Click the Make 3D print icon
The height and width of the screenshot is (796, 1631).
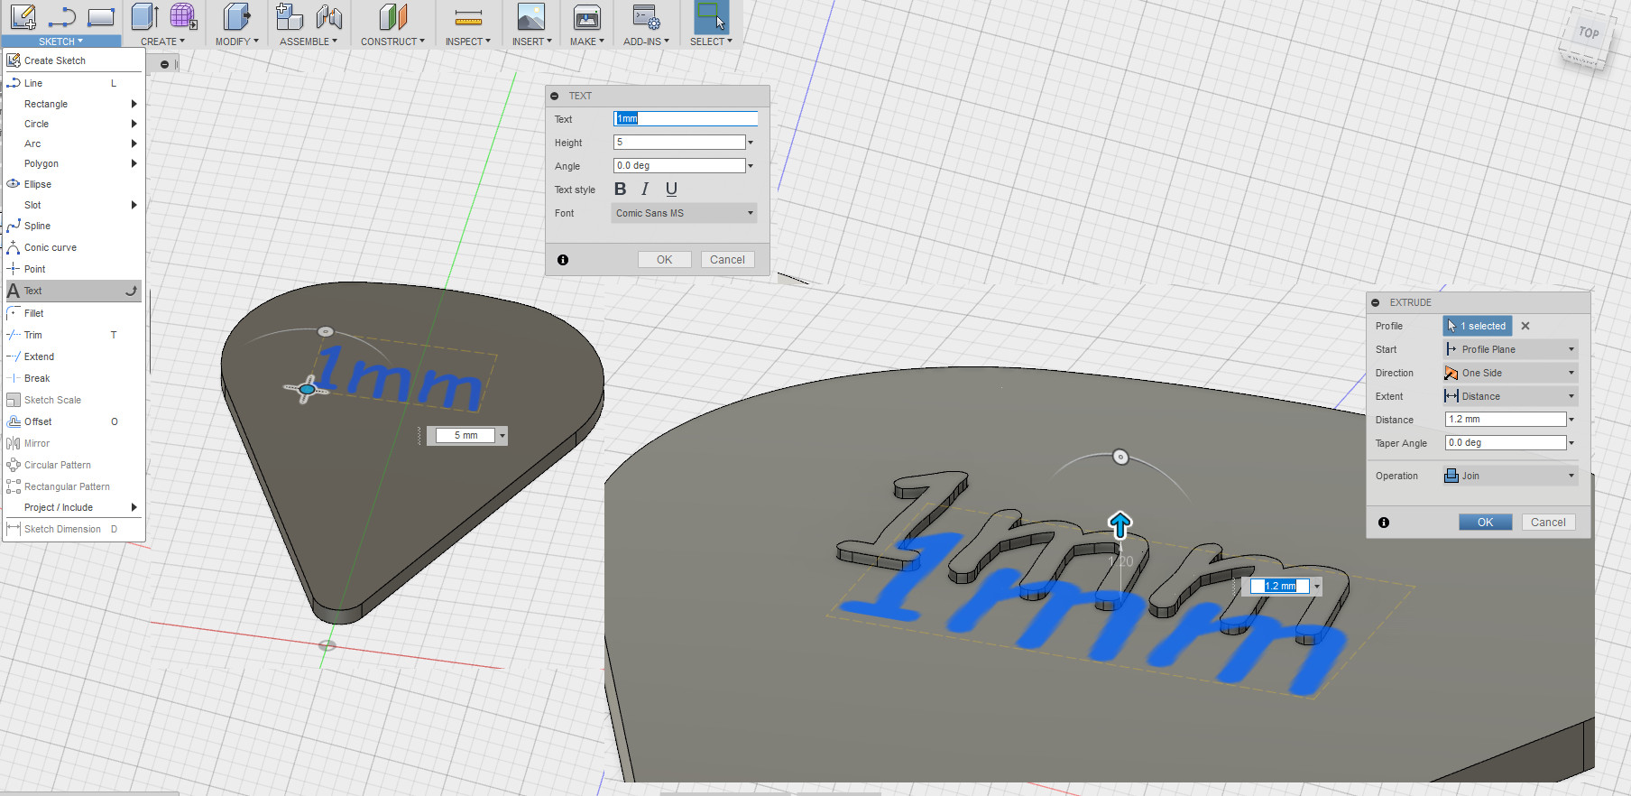[586, 17]
